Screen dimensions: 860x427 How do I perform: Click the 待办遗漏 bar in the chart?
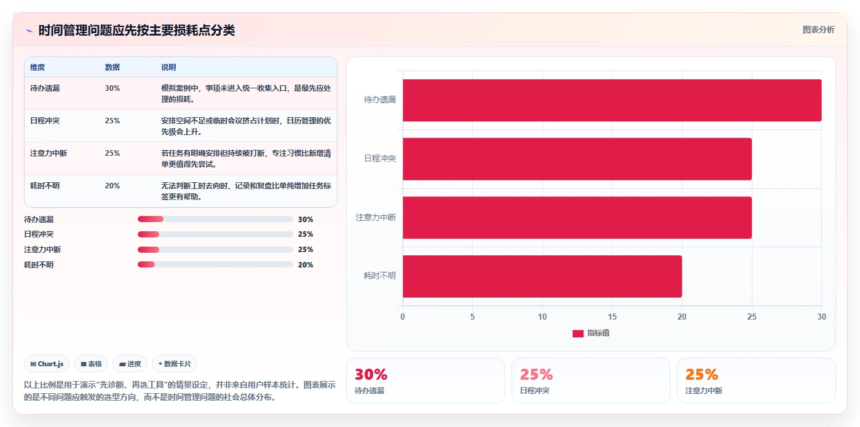pos(612,100)
